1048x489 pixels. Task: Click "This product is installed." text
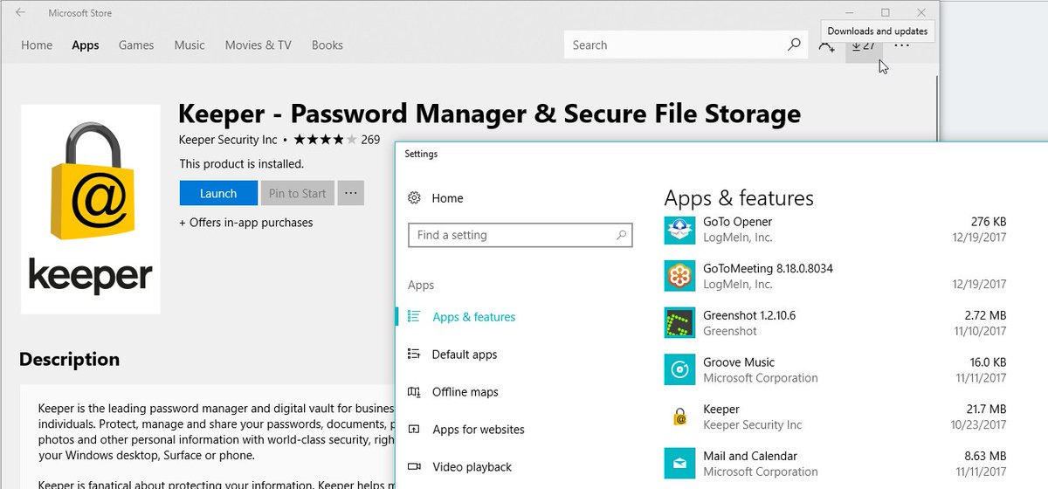point(241,164)
